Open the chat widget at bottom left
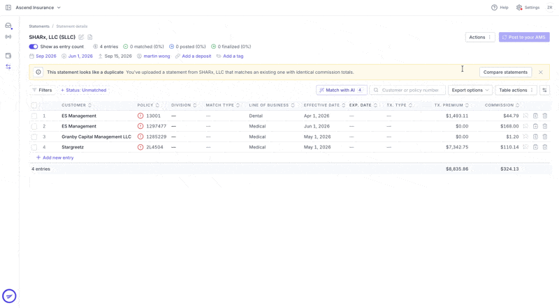559x308 pixels. pyautogui.click(x=9, y=296)
